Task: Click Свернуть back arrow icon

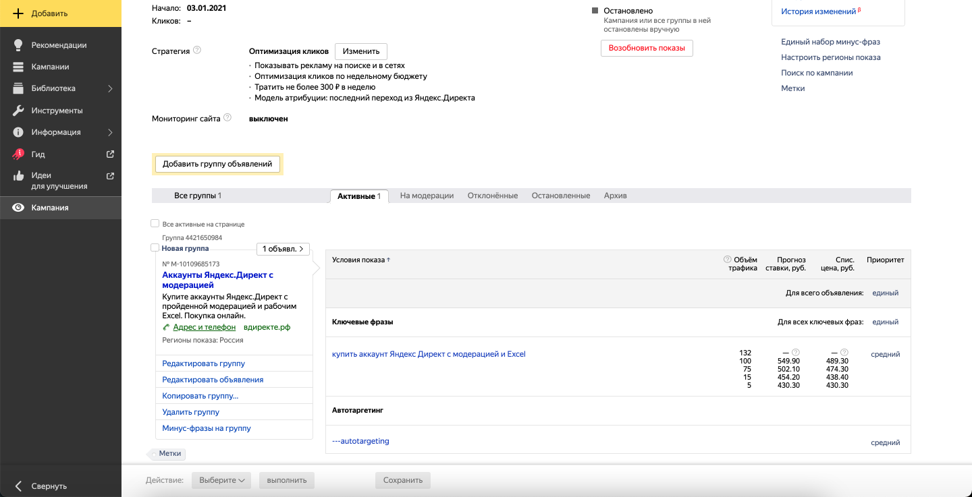Action: tap(18, 486)
